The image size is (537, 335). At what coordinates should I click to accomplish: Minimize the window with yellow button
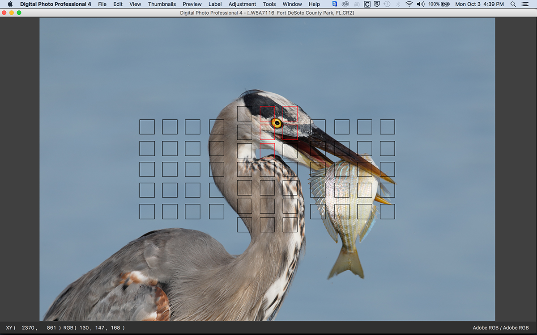click(12, 13)
